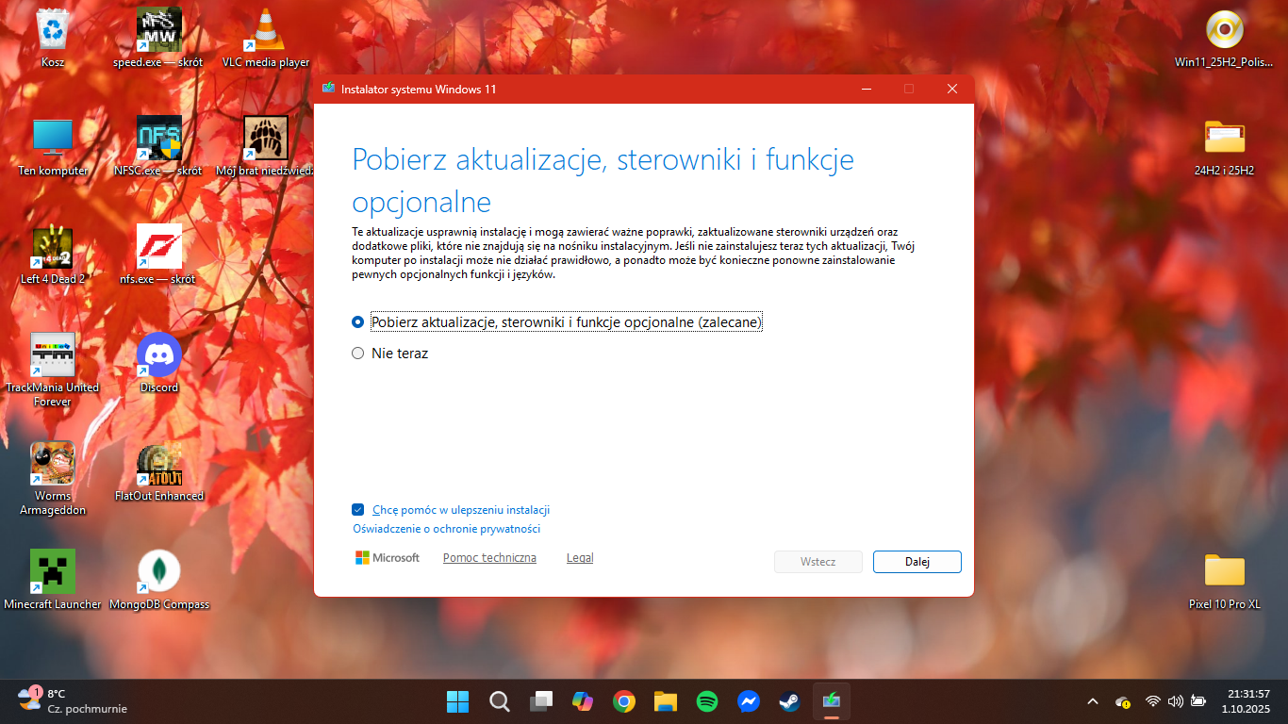1288x724 pixels.
Task: Select 'Pobierz aktualizacje' recommended radio option
Action: coord(357,321)
